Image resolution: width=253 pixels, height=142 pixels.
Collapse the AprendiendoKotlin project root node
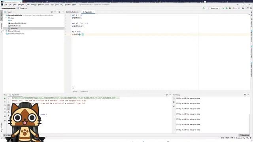coord(4,15)
